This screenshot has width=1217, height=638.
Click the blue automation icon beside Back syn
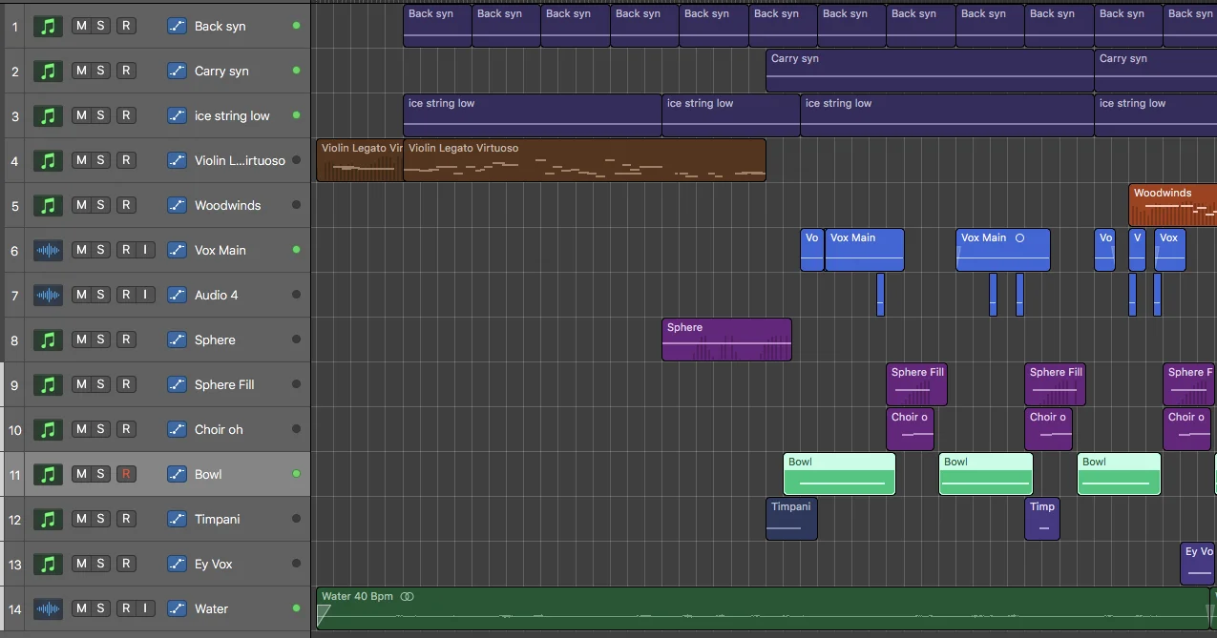(x=177, y=26)
